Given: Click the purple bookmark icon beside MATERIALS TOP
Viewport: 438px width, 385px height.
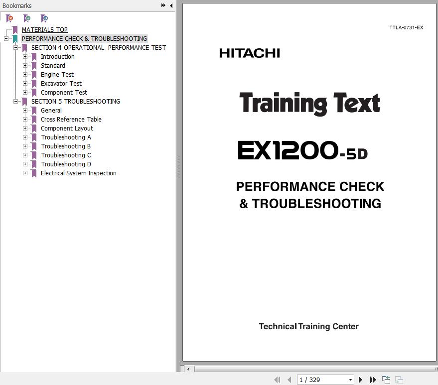Looking at the screenshot, I should coord(15,29).
